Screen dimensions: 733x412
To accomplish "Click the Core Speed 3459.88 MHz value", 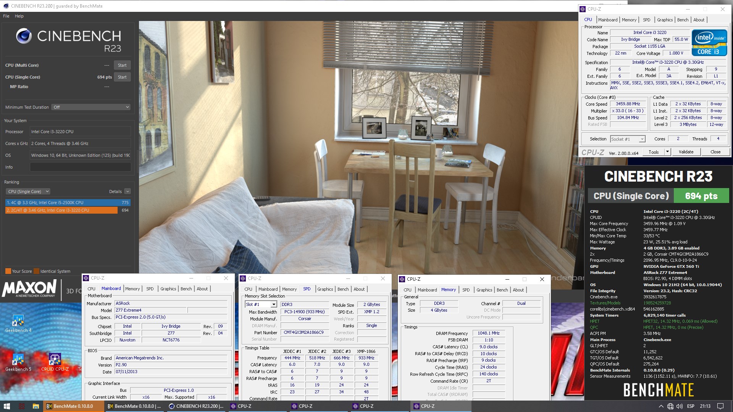I will coord(628,104).
